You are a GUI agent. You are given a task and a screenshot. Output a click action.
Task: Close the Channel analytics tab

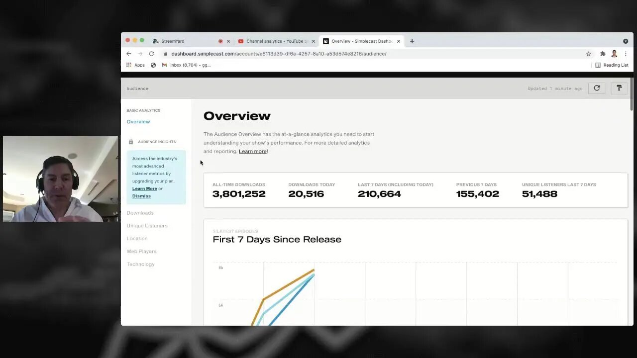[x=314, y=41]
